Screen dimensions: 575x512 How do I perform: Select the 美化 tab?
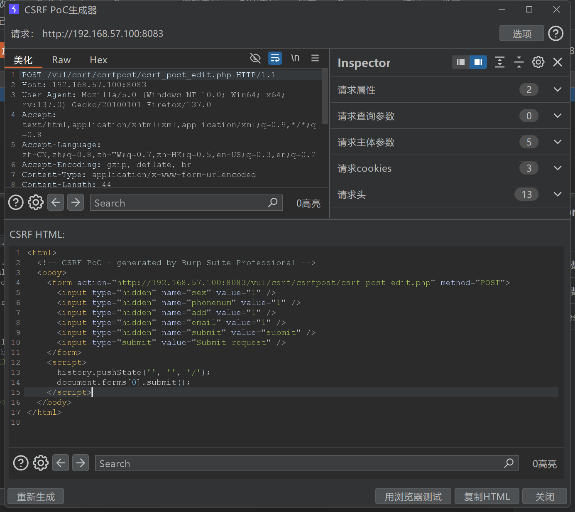point(23,60)
